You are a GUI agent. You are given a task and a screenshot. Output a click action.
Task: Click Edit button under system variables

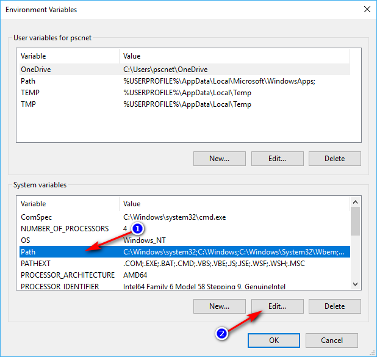tap(277, 306)
